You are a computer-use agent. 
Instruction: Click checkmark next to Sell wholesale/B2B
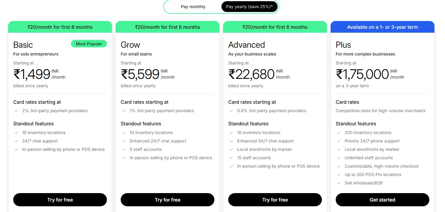pos(339,183)
